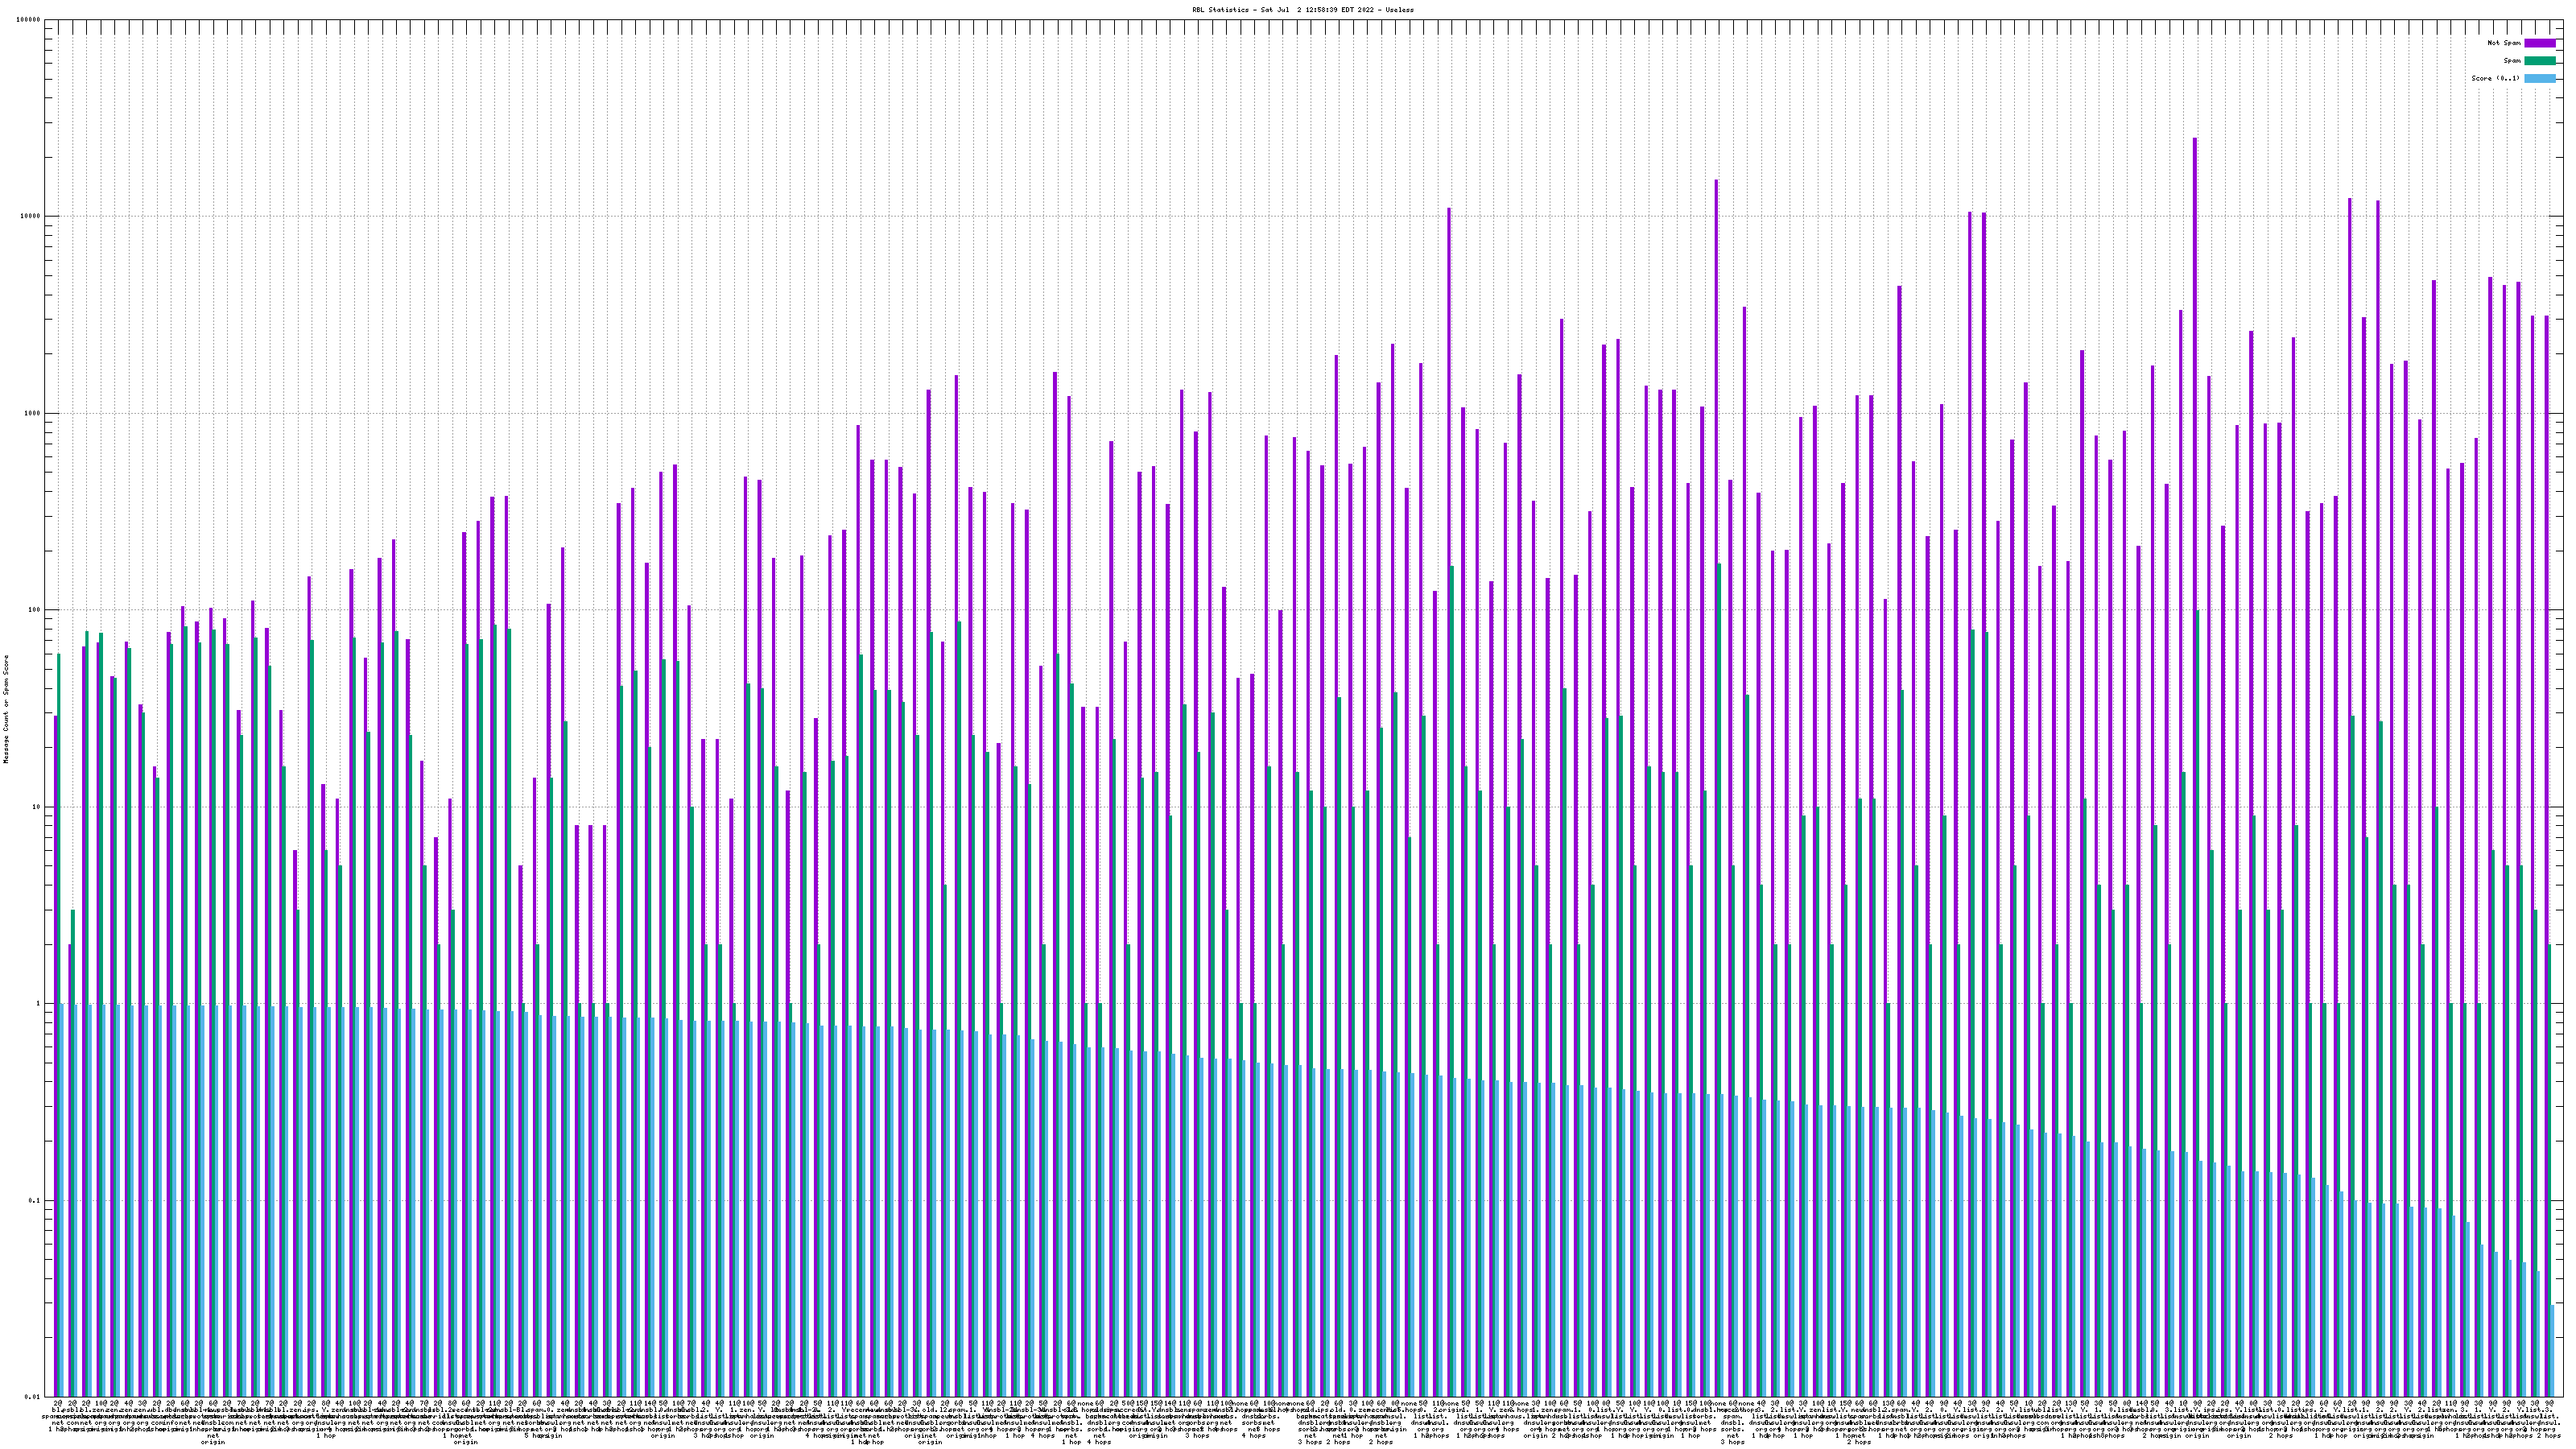Click the 100000 y-axis tick label
2576x1449 pixels.
click(30, 20)
